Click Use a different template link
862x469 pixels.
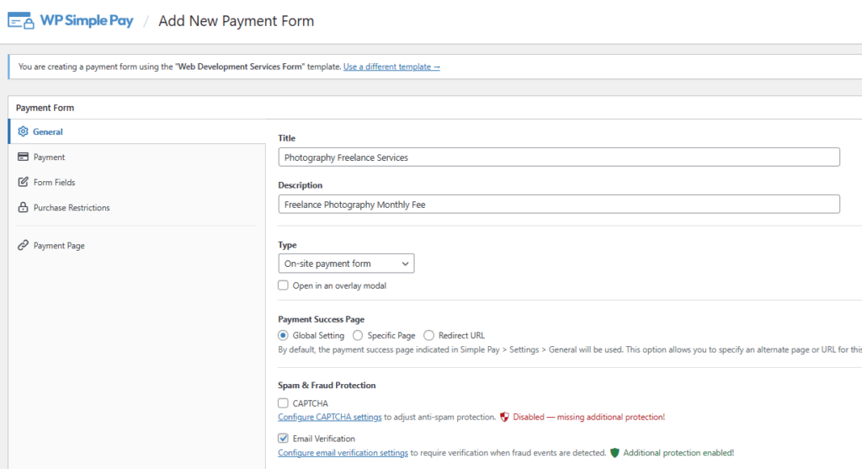pos(391,67)
